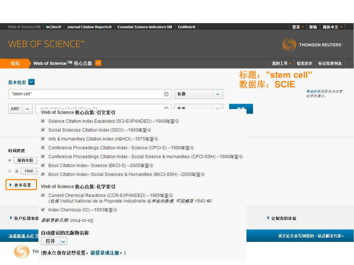The height and width of the screenshot is (265, 354).
Task: Open the core collection orange dropdown arrow
Action: coord(98,63)
